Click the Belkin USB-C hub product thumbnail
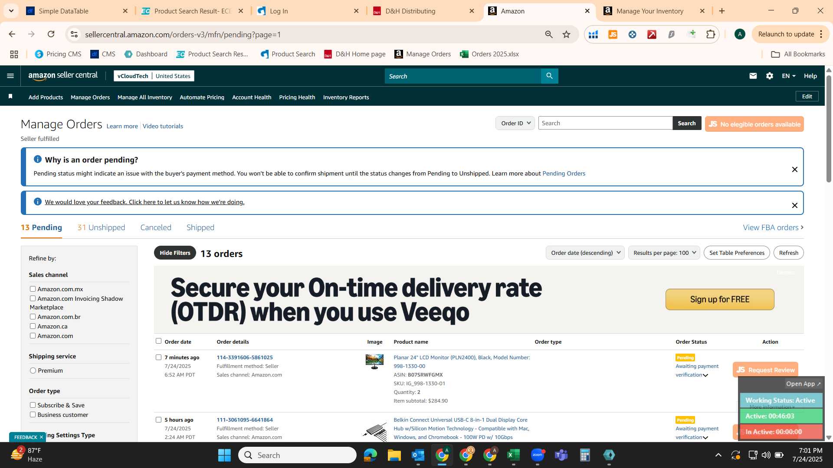 click(x=374, y=431)
